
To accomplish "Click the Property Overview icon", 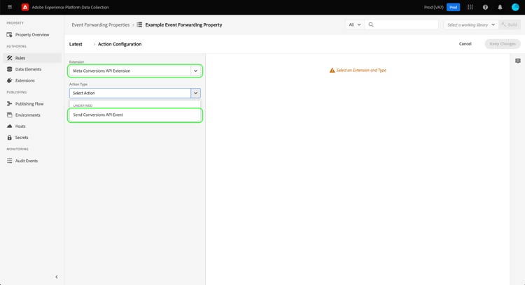I will click(x=9, y=35).
